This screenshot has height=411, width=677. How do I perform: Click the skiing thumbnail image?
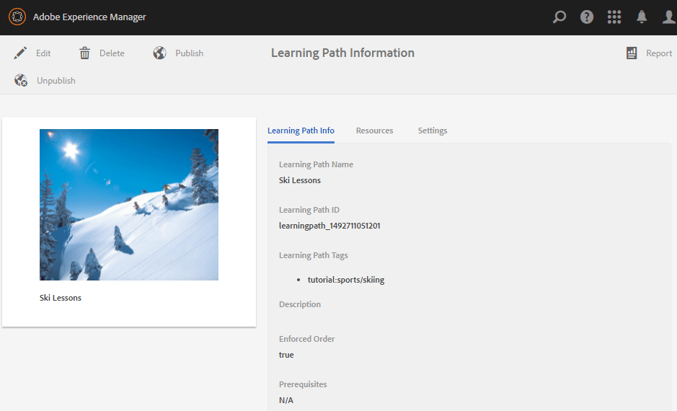point(129,205)
